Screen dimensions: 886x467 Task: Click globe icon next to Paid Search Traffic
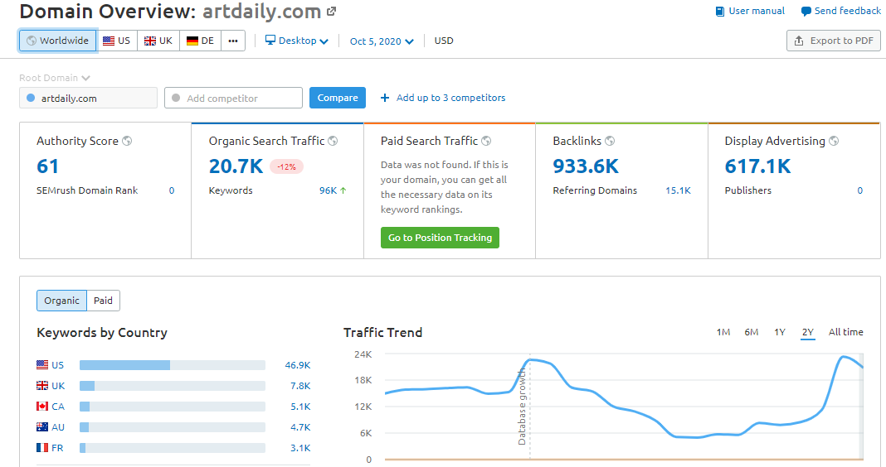pos(486,141)
